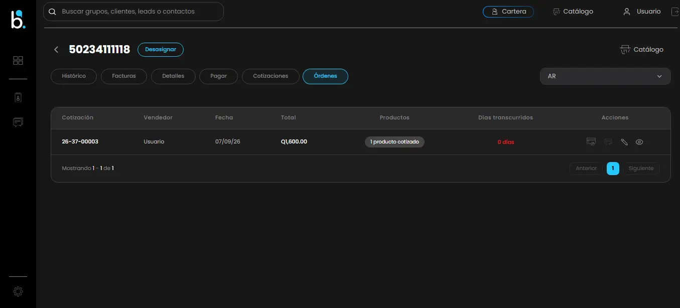The height and width of the screenshot is (308, 680).
Task: Click the Productos column header
Action: (x=394, y=117)
